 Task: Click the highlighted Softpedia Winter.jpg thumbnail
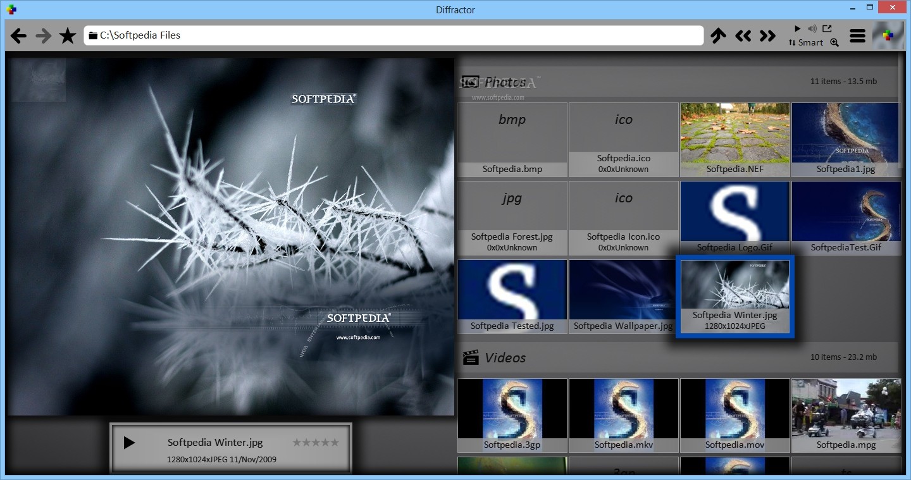[x=735, y=297]
